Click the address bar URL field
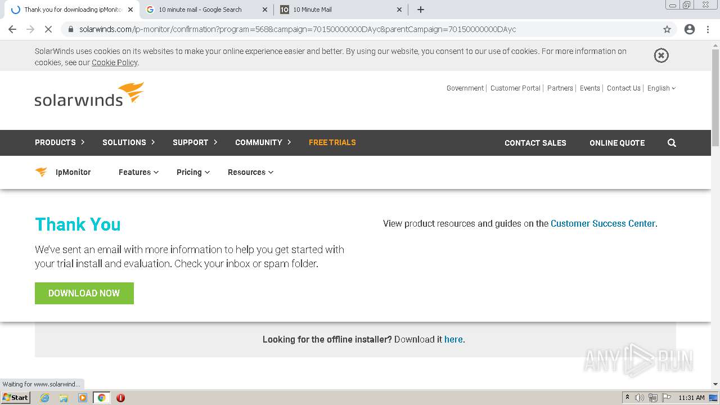Screen dimensions: 720x405 (360, 29)
